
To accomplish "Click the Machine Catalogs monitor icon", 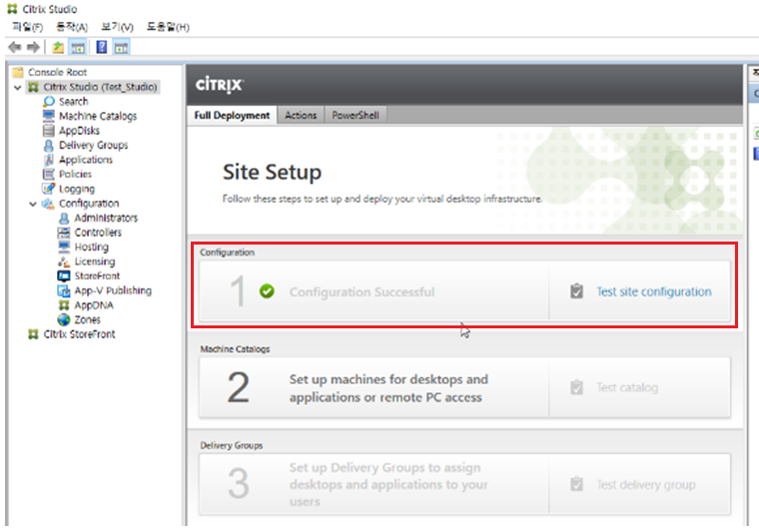I will pos(48,116).
